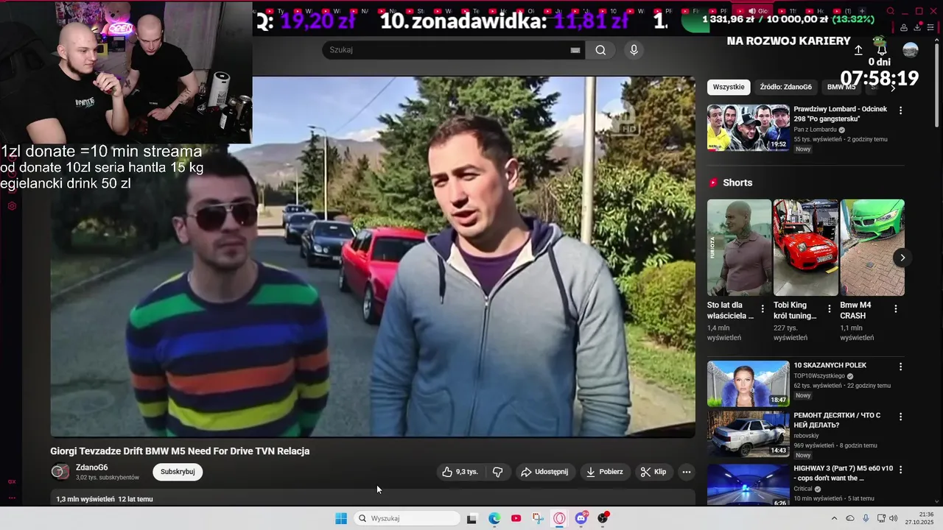943x530 pixels.
Task: Click the Klip scissors button
Action: pyautogui.click(x=653, y=472)
